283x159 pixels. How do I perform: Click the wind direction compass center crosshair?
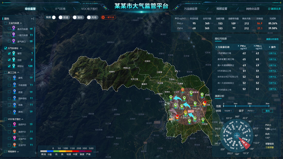point(237,136)
